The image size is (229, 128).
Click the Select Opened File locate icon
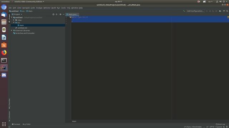(x=53, y=14)
